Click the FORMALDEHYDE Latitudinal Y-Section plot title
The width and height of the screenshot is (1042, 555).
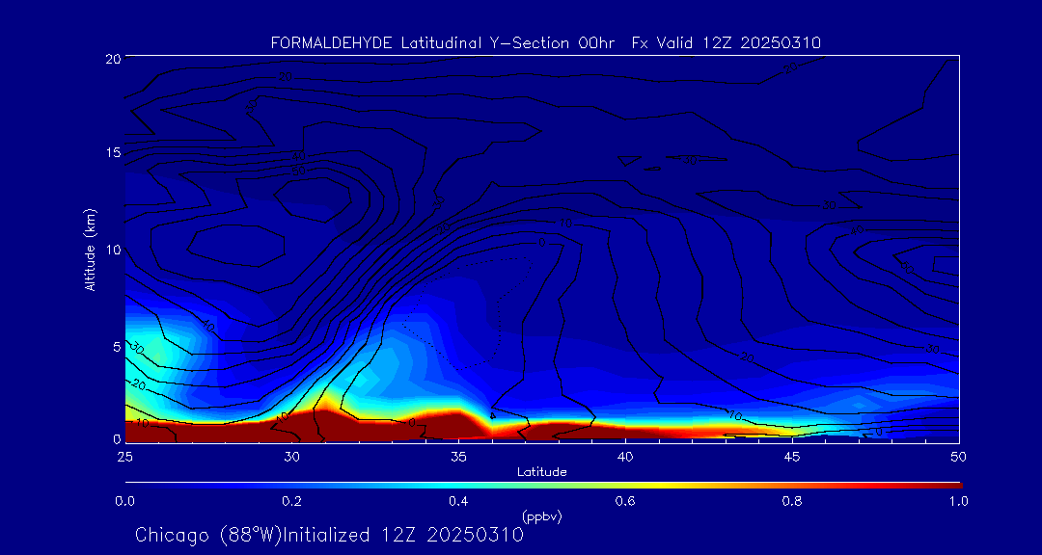tap(545, 43)
